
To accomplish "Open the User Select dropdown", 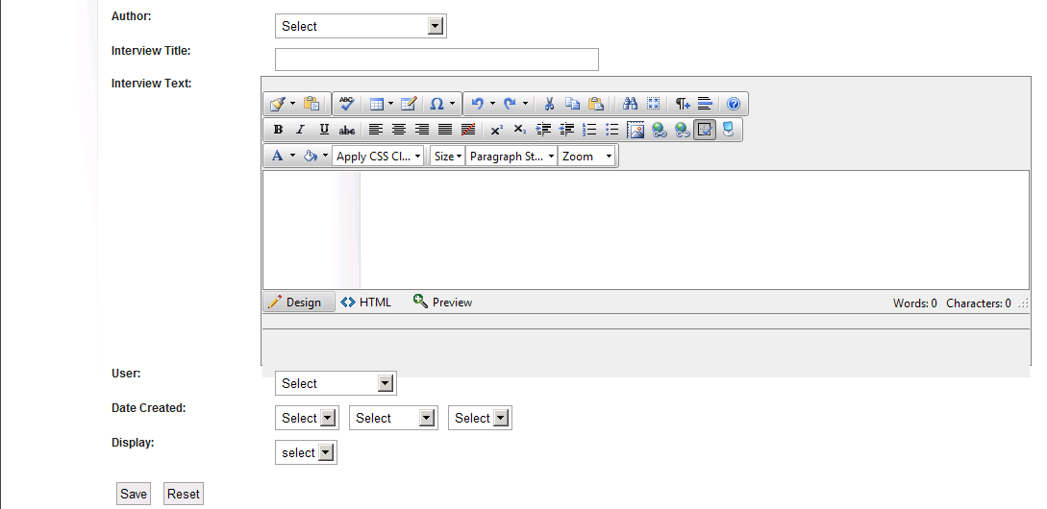I will [x=336, y=383].
